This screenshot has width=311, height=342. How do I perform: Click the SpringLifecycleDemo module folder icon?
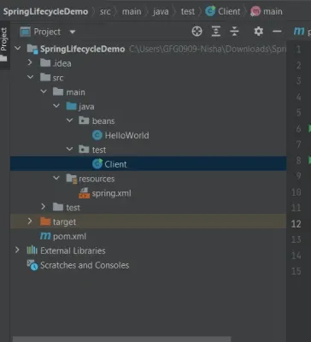pos(32,49)
